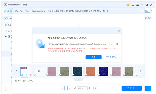The image size is (156, 94).
Task: Open the hamburger menu in title bar
Action: [x=138, y=5]
